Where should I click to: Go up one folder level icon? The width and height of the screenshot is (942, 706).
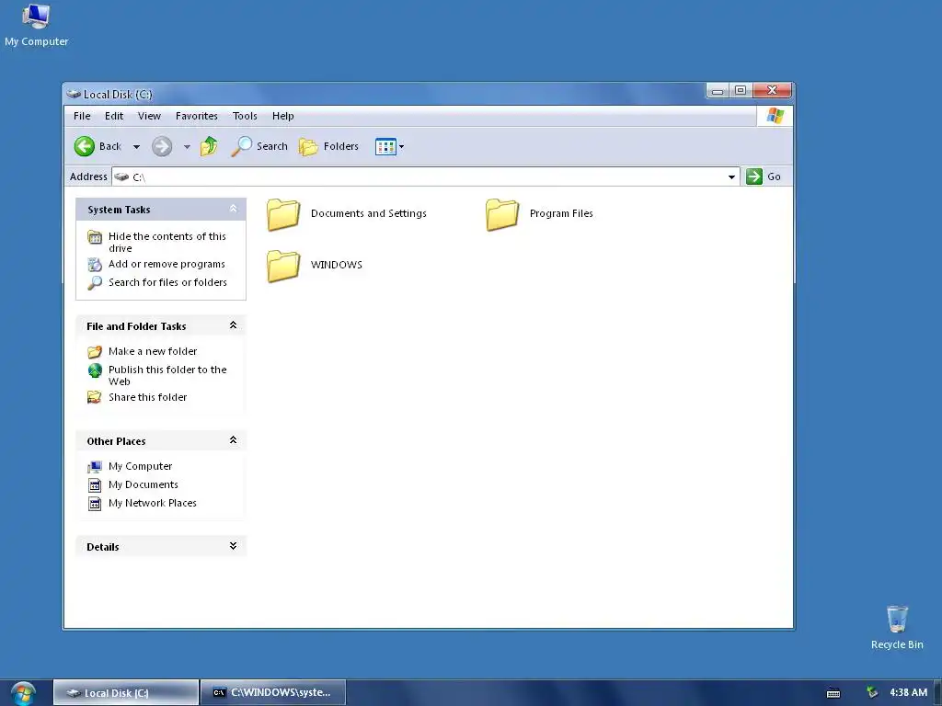click(209, 146)
